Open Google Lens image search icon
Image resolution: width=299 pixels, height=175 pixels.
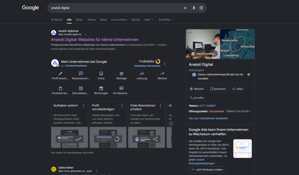click(201, 8)
